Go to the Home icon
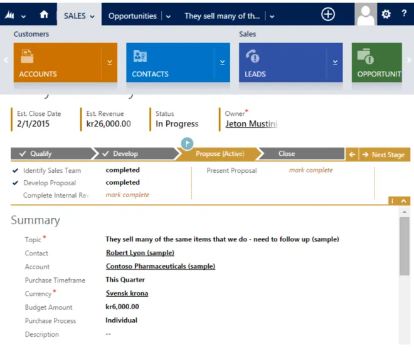The width and height of the screenshot is (414, 353). click(x=44, y=14)
